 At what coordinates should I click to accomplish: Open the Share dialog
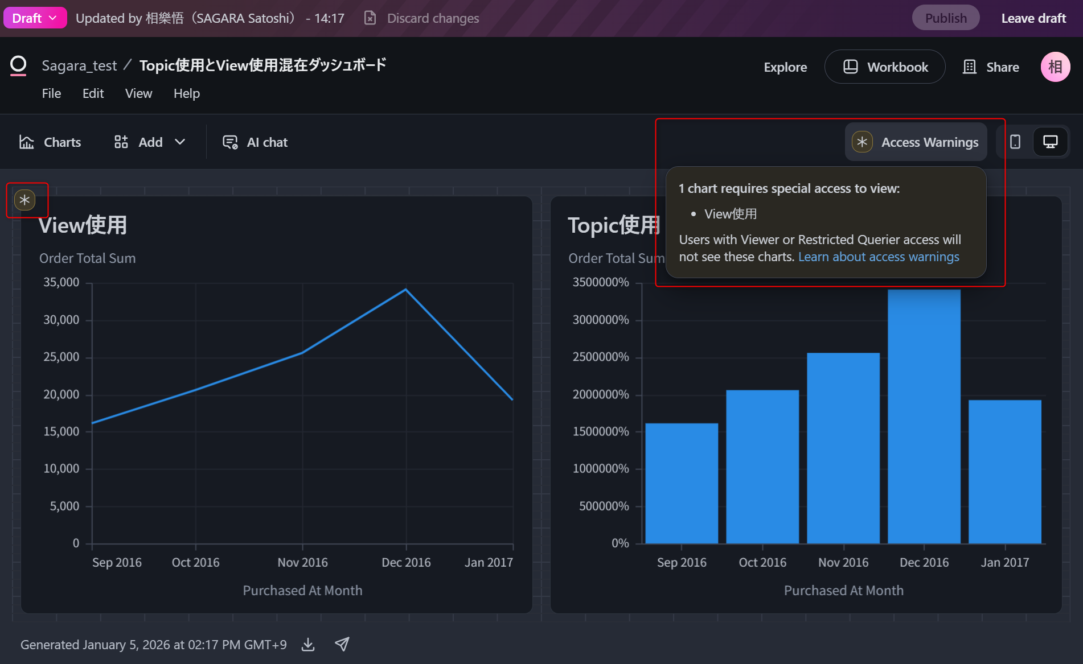point(991,67)
